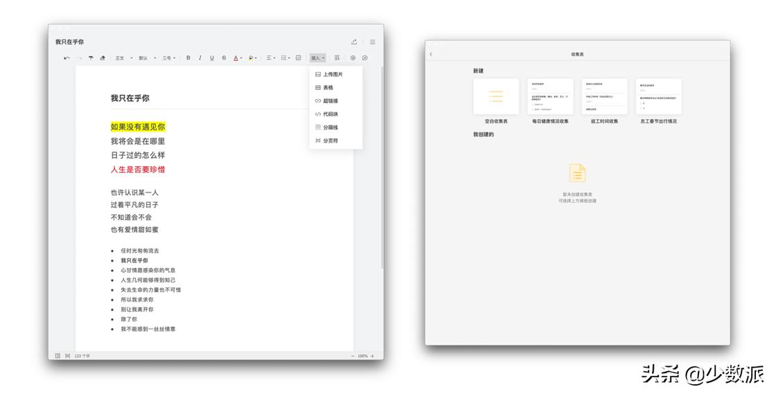The image size is (776, 396).
Task: Toggle italic formatting
Action: coord(200,58)
